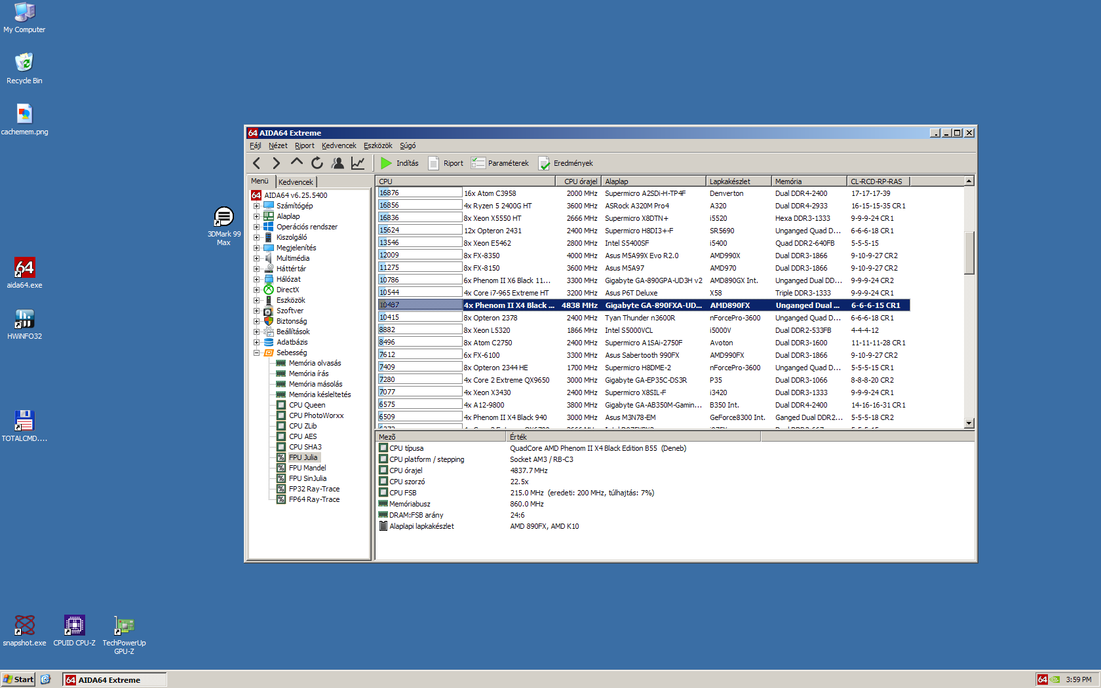
Task: Sort by the CL-RCD-RP-RAS column header
Action: (x=878, y=182)
